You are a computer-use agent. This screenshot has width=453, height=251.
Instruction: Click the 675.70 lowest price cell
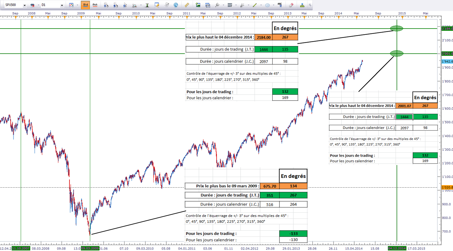click(270, 186)
